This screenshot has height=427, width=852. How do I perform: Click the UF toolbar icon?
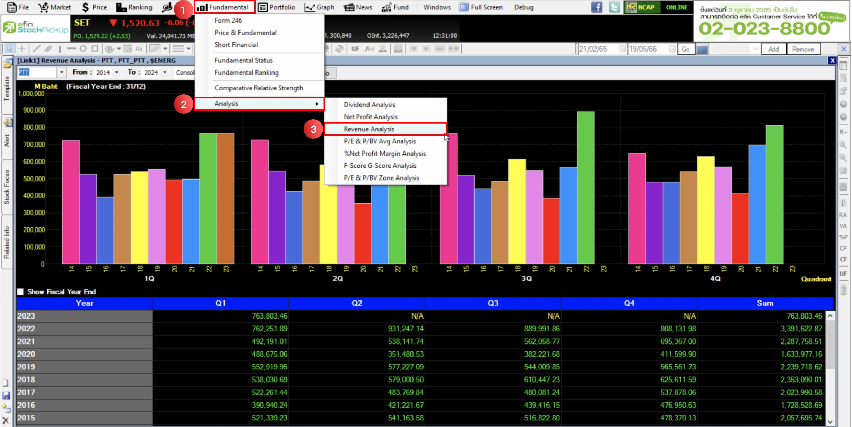[355, 49]
